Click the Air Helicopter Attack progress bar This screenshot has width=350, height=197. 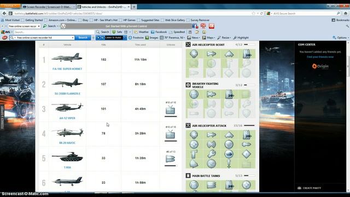[x=249, y=125]
